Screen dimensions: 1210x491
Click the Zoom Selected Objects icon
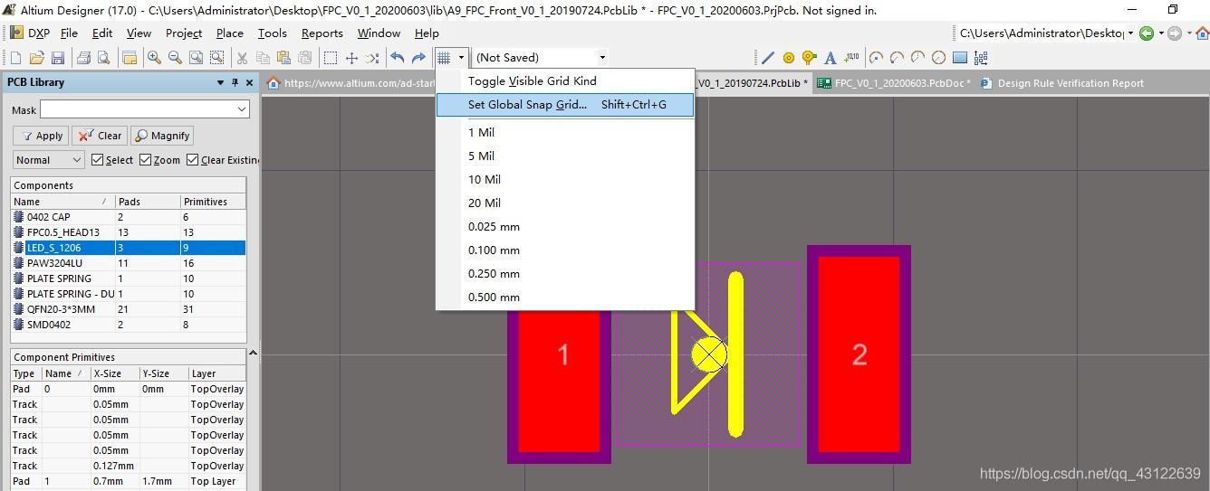click(216, 58)
